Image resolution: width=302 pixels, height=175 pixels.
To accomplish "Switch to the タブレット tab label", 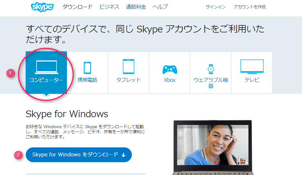I will [128, 80].
